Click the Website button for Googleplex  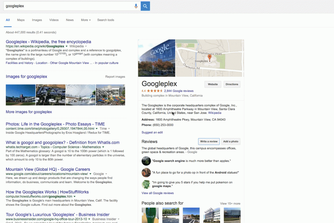(x=213, y=84)
